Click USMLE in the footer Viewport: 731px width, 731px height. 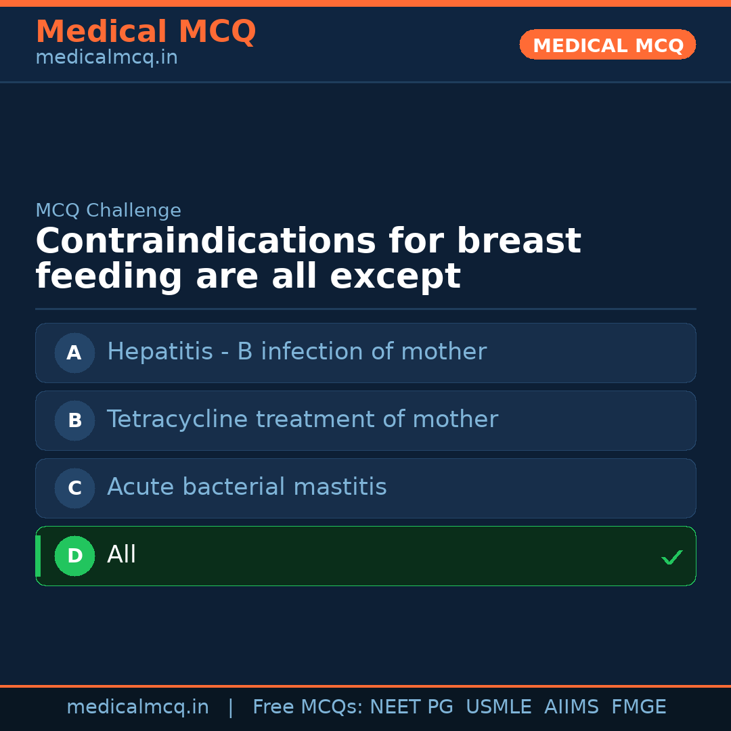(498, 707)
